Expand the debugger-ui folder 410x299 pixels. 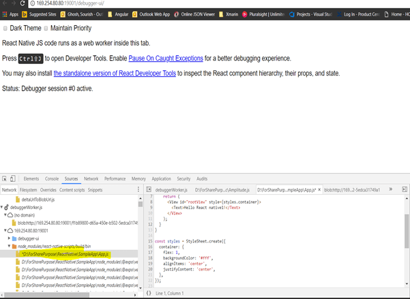(x=10, y=238)
